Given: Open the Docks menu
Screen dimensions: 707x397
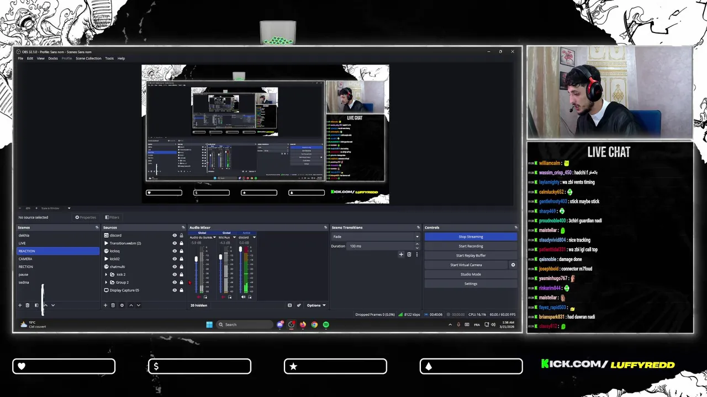Looking at the screenshot, I should (x=53, y=58).
